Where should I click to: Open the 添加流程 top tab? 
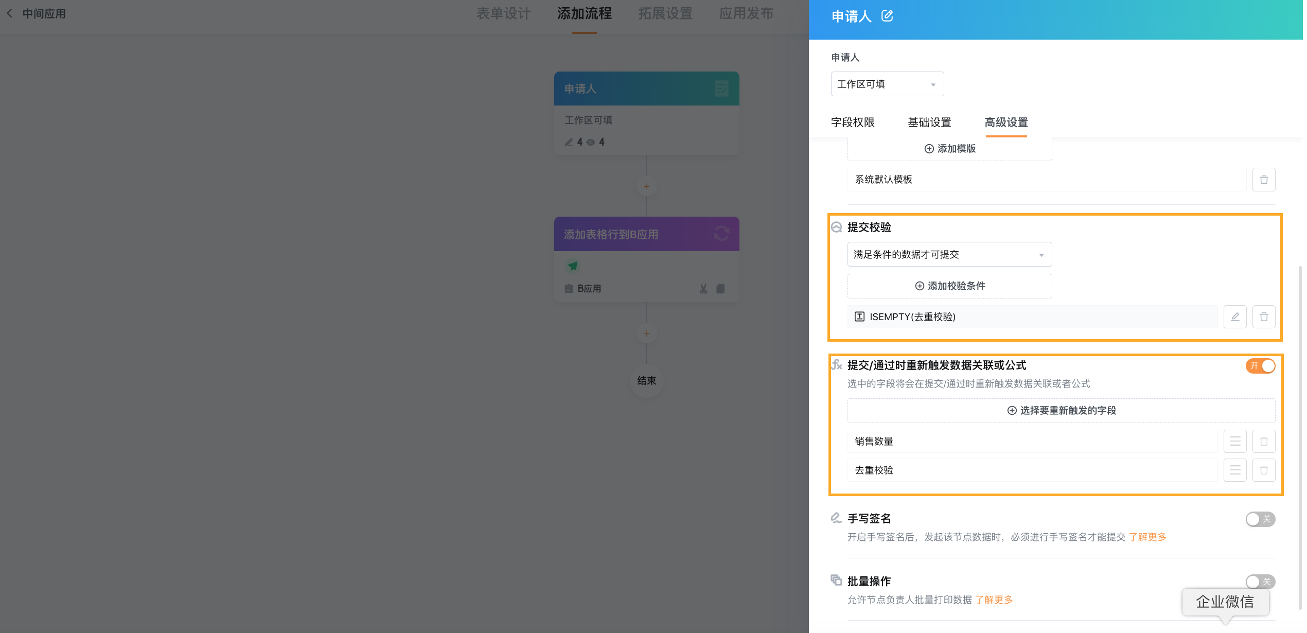585,13
